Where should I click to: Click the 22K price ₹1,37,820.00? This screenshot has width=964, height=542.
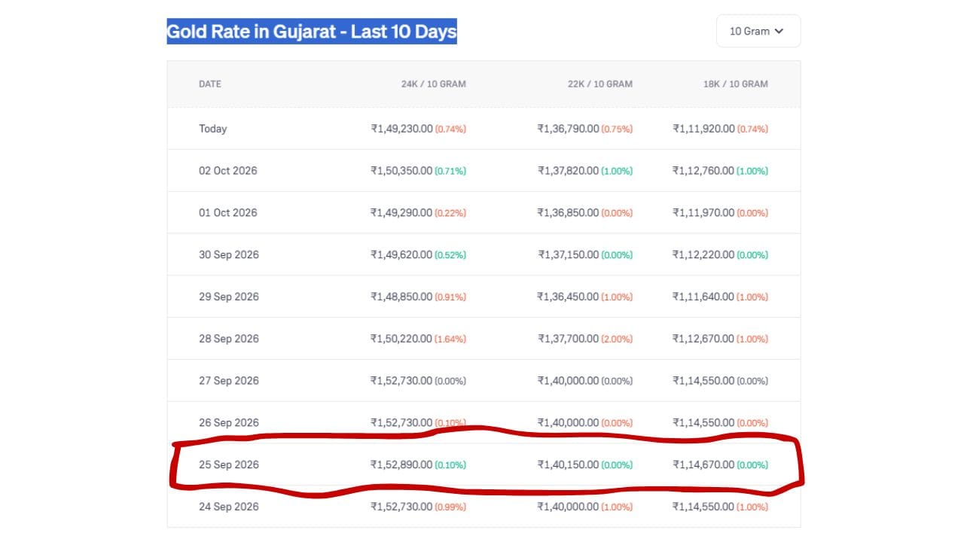coord(568,171)
